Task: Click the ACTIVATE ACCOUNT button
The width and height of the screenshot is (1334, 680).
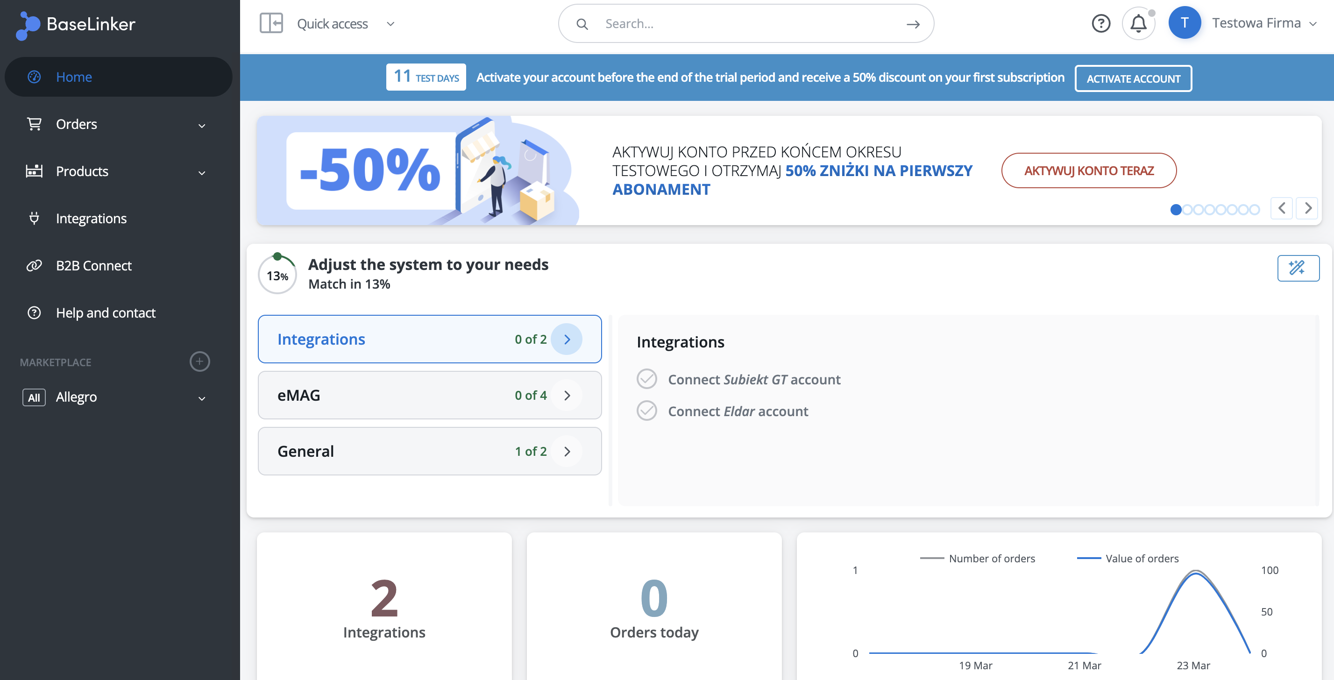Action: pyautogui.click(x=1133, y=79)
